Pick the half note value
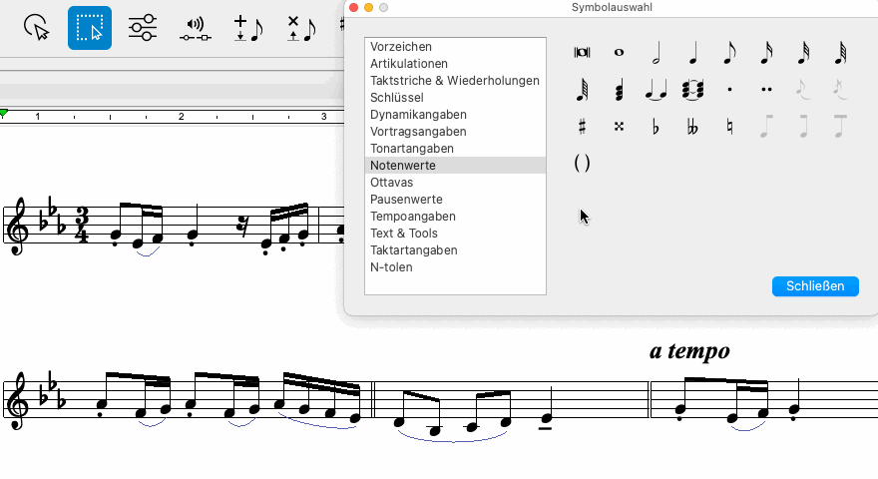This screenshot has width=878, height=479. [657, 53]
